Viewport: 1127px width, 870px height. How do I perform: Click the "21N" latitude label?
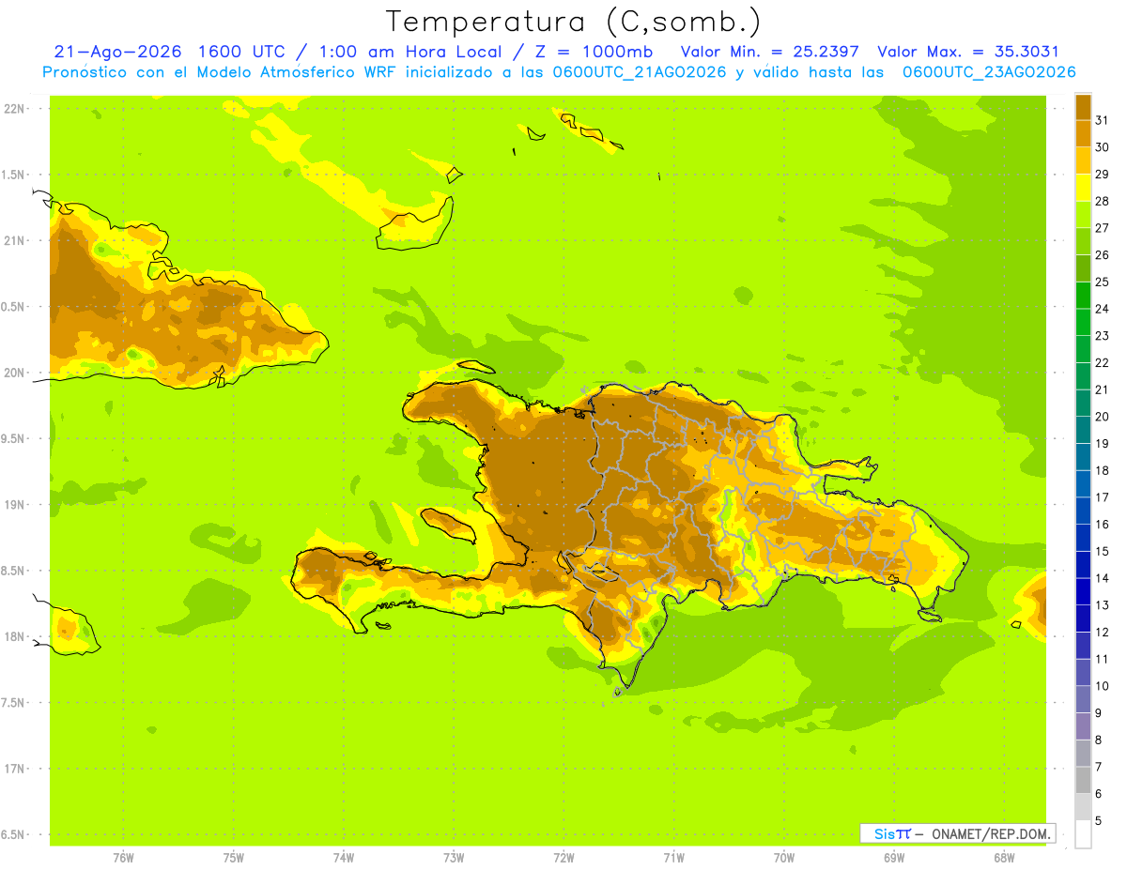click(14, 241)
